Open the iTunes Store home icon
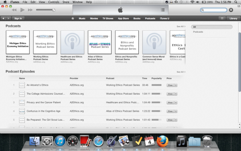The width and height of the screenshot is (241, 151). [x=73, y=18]
